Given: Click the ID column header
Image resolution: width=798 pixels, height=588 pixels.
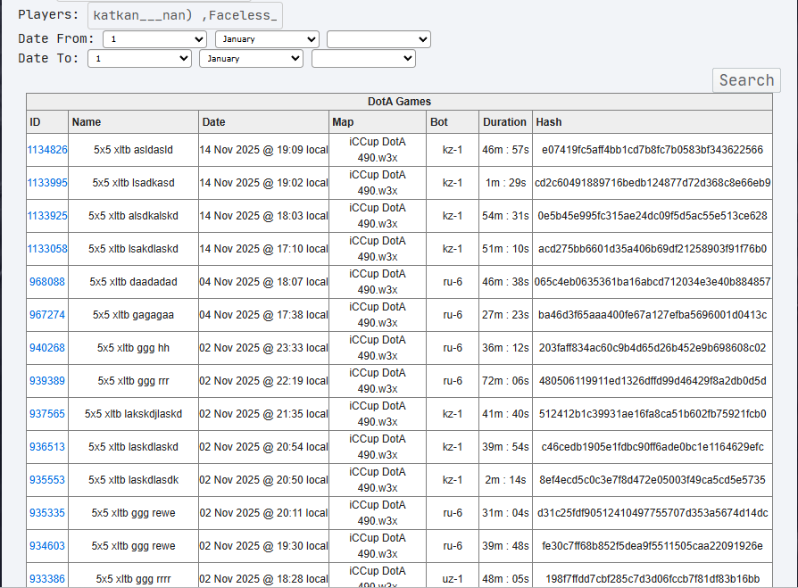Looking at the screenshot, I should [47, 122].
